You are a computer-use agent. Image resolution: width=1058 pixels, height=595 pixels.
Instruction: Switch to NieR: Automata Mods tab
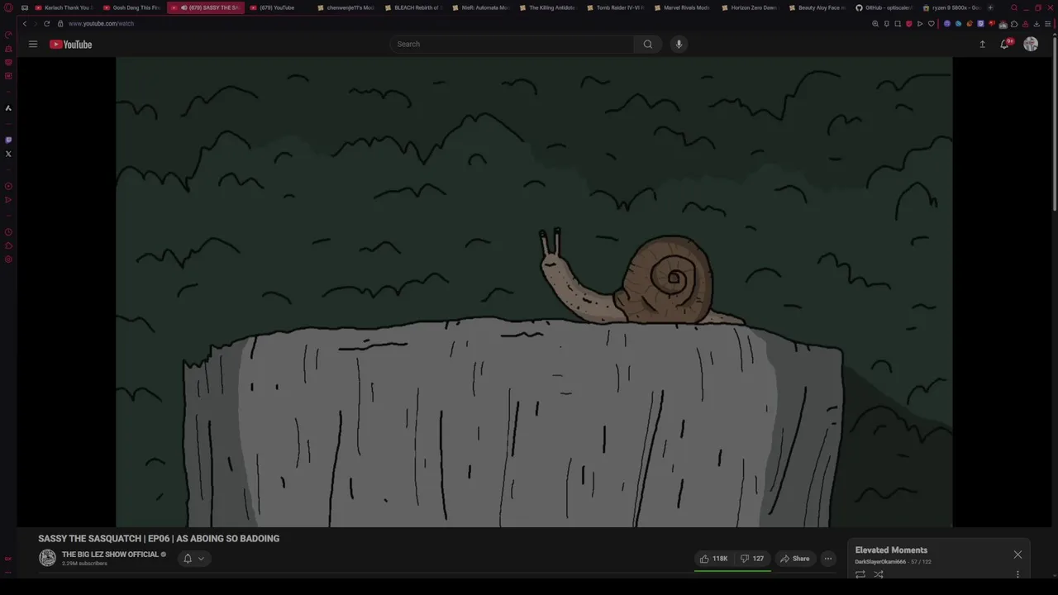(x=481, y=7)
